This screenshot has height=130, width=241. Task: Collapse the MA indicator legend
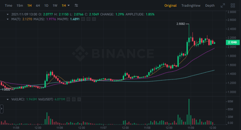point(8,19)
